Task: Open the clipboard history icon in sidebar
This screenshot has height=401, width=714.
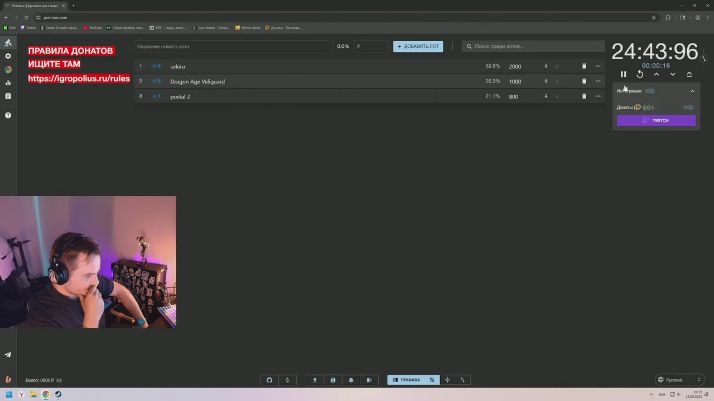Action: [x=8, y=96]
